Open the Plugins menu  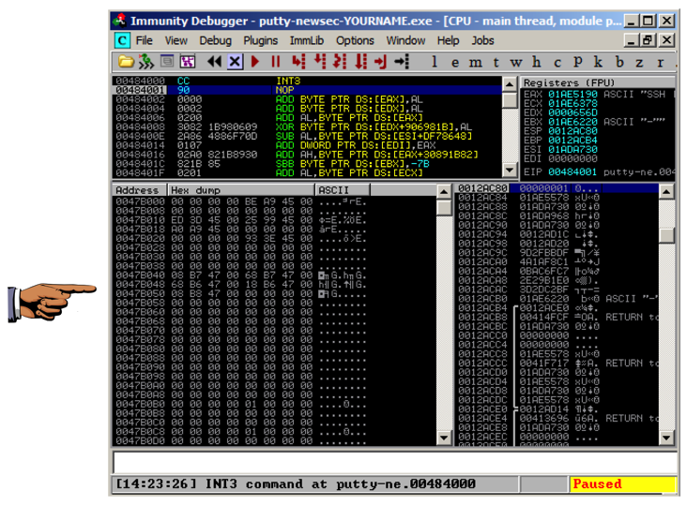pyautogui.click(x=260, y=40)
